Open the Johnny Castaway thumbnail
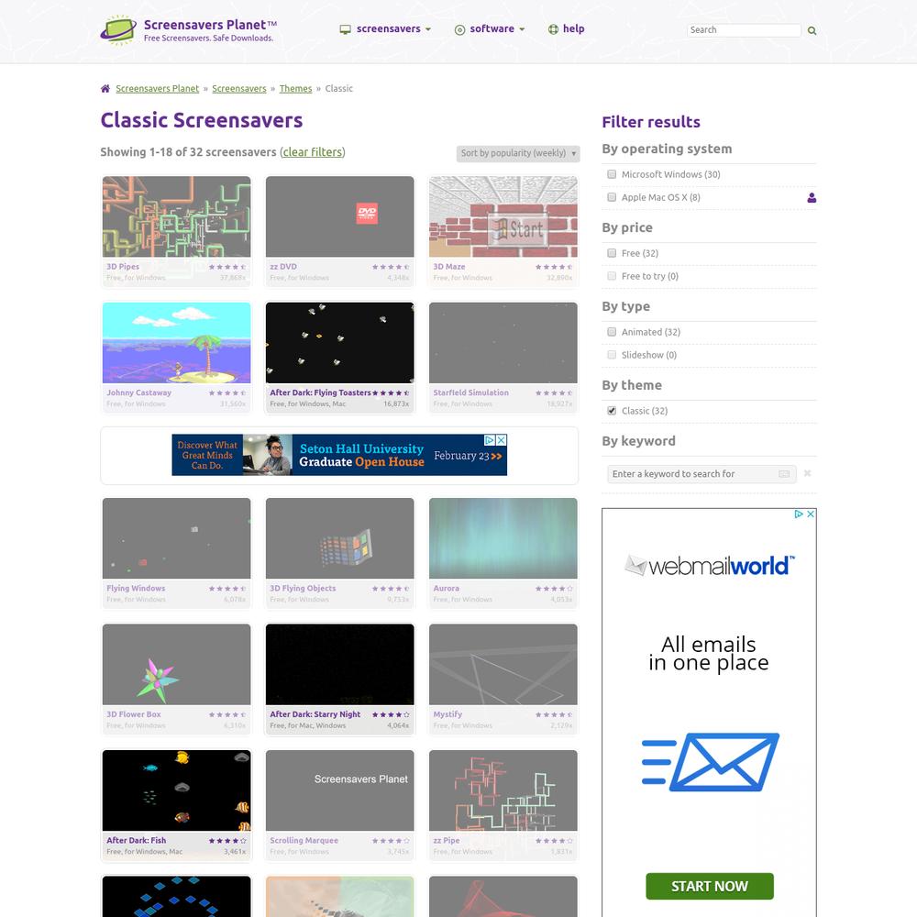Viewport: 917px width, 917px height. [177, 343]
